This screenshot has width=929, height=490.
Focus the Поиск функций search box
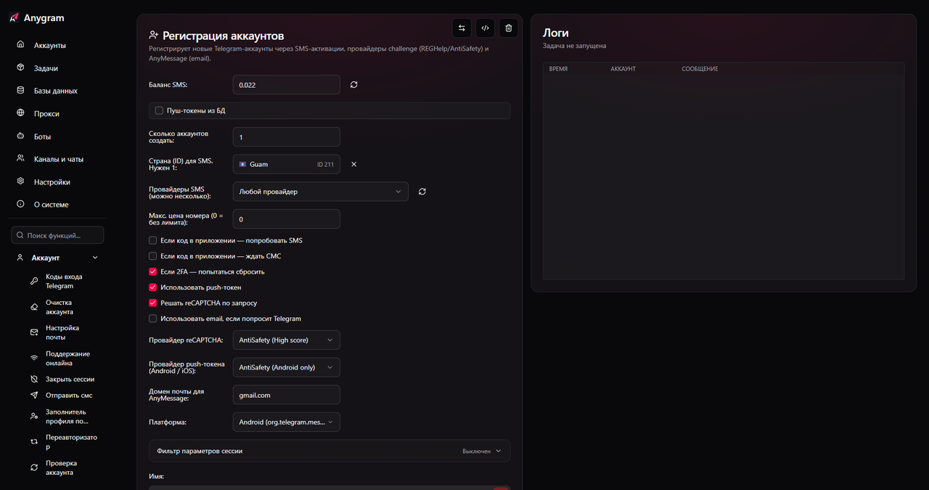[57, 235]
